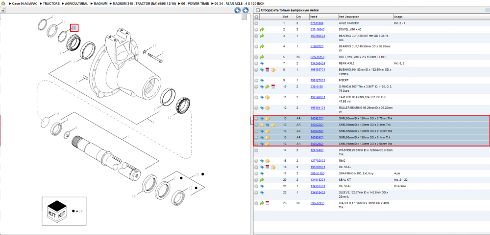Image resolution: width=490 pixels, height=235 pixels.
Task: Select callout 13 highlighted in diagram
Action: click(74, 28)
